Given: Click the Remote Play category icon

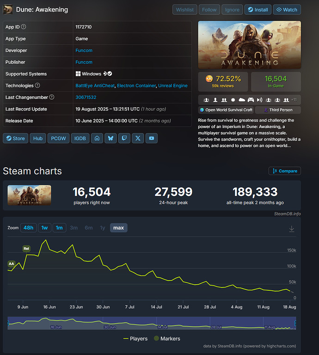Looking at the screenshot, I should click(259, 100).
